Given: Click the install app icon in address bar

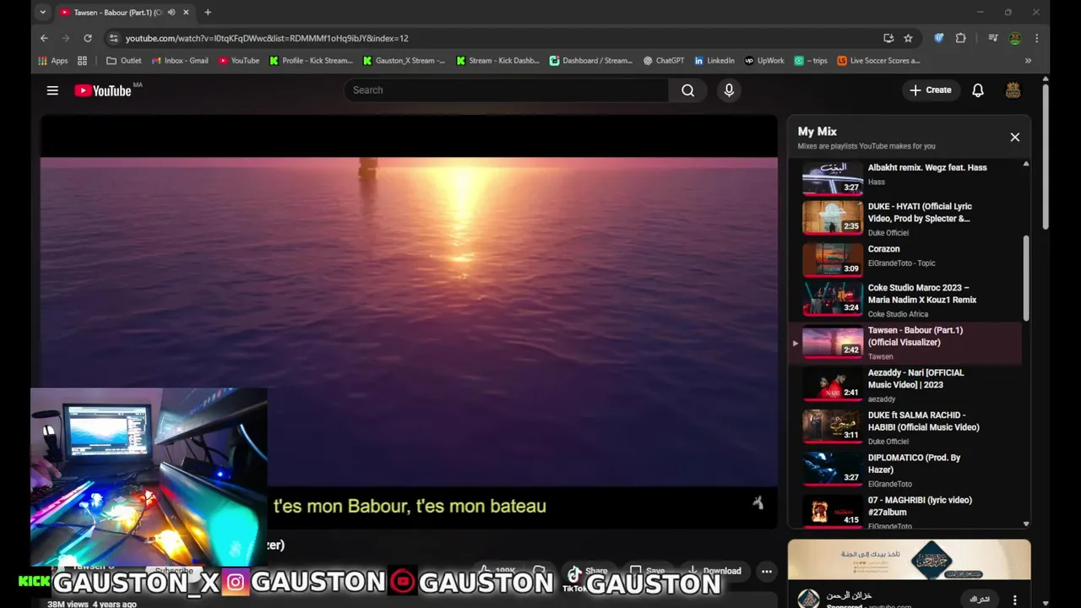Looking at the screenshot, I should [x=888, y=38].
